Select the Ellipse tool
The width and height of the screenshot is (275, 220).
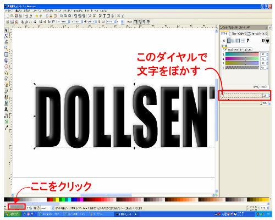click(6, 67)
